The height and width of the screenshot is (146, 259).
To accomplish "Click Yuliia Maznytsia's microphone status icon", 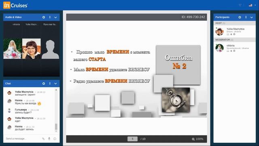I will [231, 34].
